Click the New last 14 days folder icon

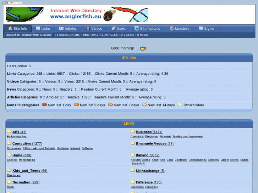tap(144, 104)
